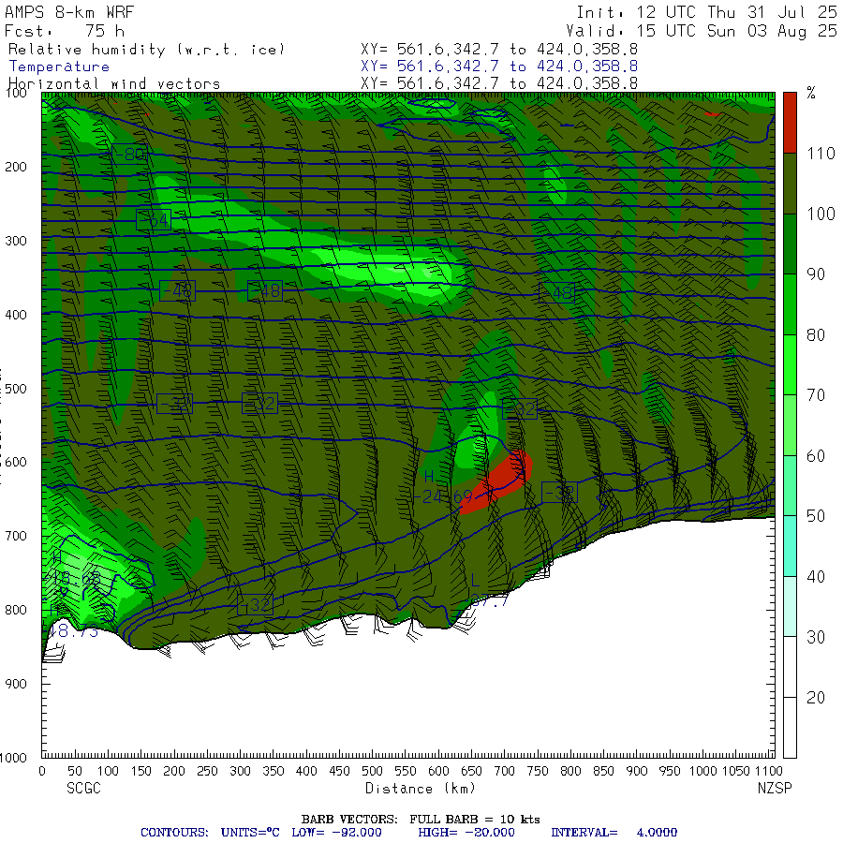Screen dimensions: 843x843
Task: Click the 'H -24.69' temperature maximum label
Action: click(x=444, y=487)
